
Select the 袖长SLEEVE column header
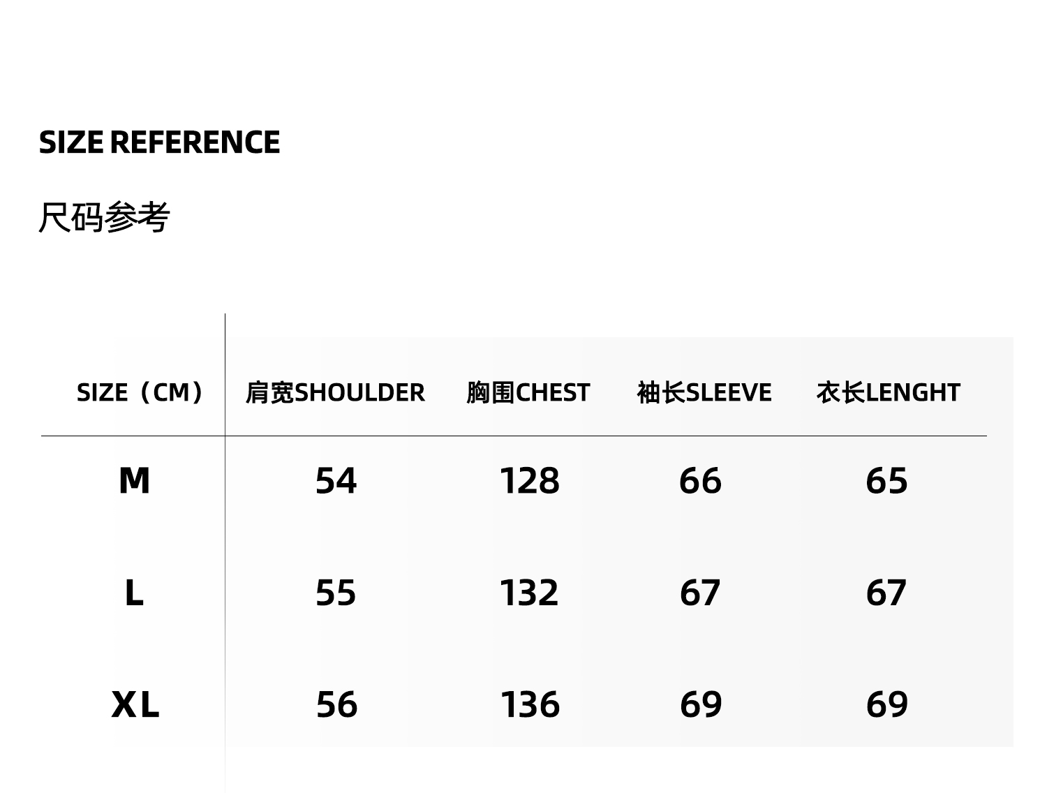[x=704, y=392]
